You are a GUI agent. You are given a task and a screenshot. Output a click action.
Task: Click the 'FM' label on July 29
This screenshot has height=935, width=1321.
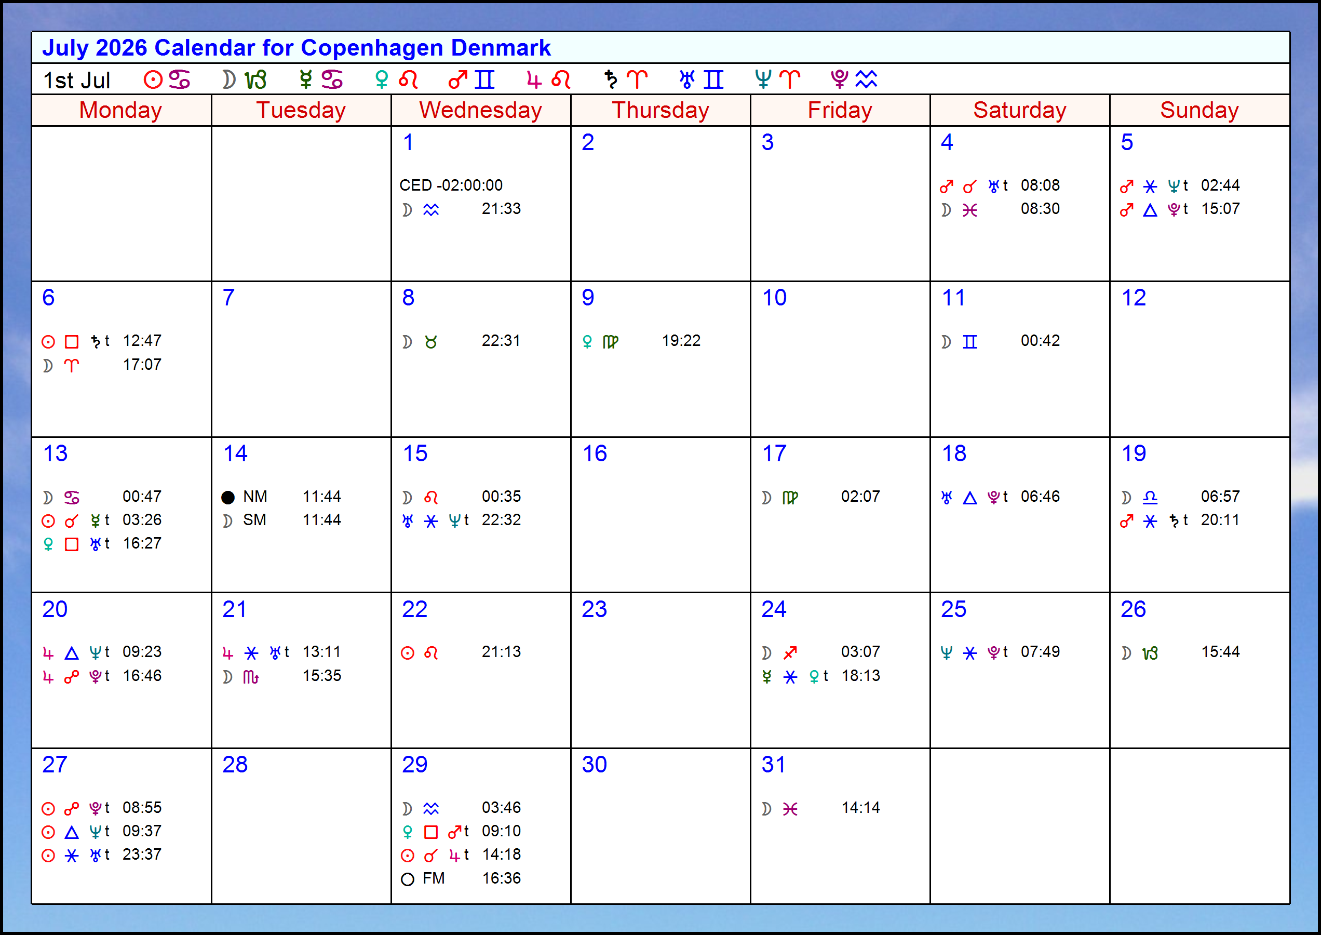coord(434,878)
